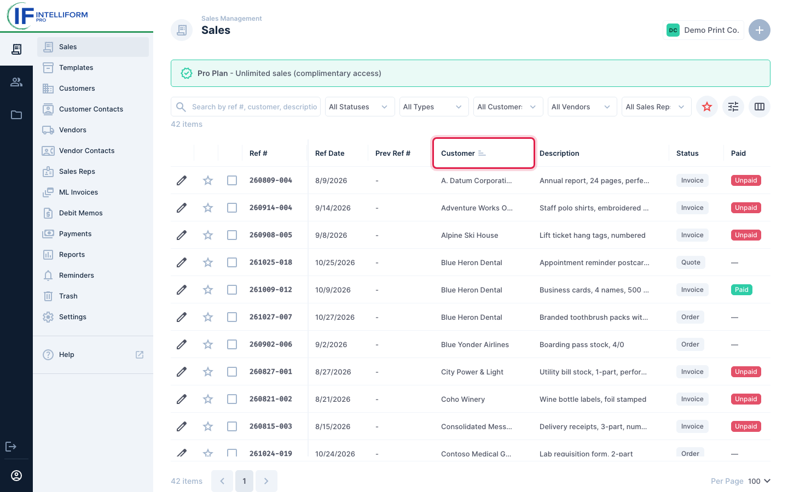Select checkbox for sale 260908-005
Viewport: 788px width, 492px height.
(x=232, y=235)
